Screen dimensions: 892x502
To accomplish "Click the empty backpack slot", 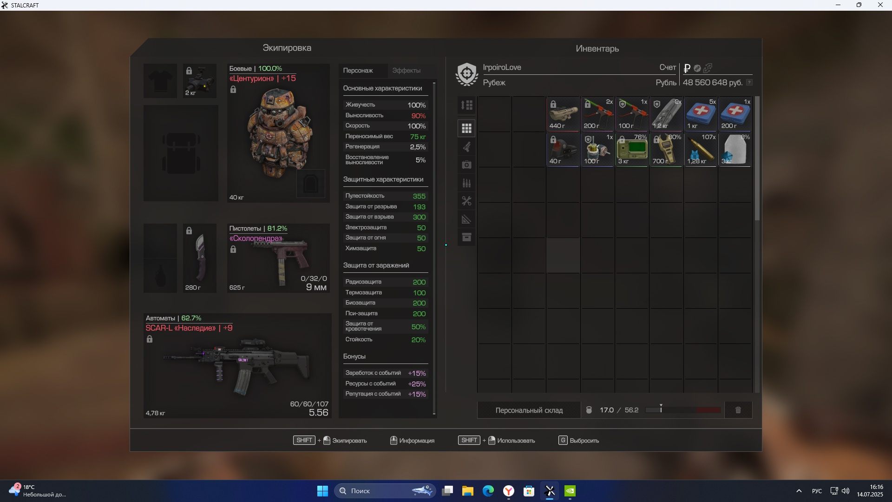I will (x=181, y=153).
